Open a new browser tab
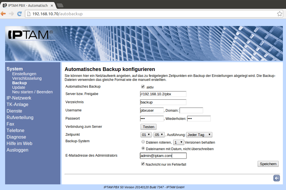Viewport: 286px width, 190px height. point(60,5)
